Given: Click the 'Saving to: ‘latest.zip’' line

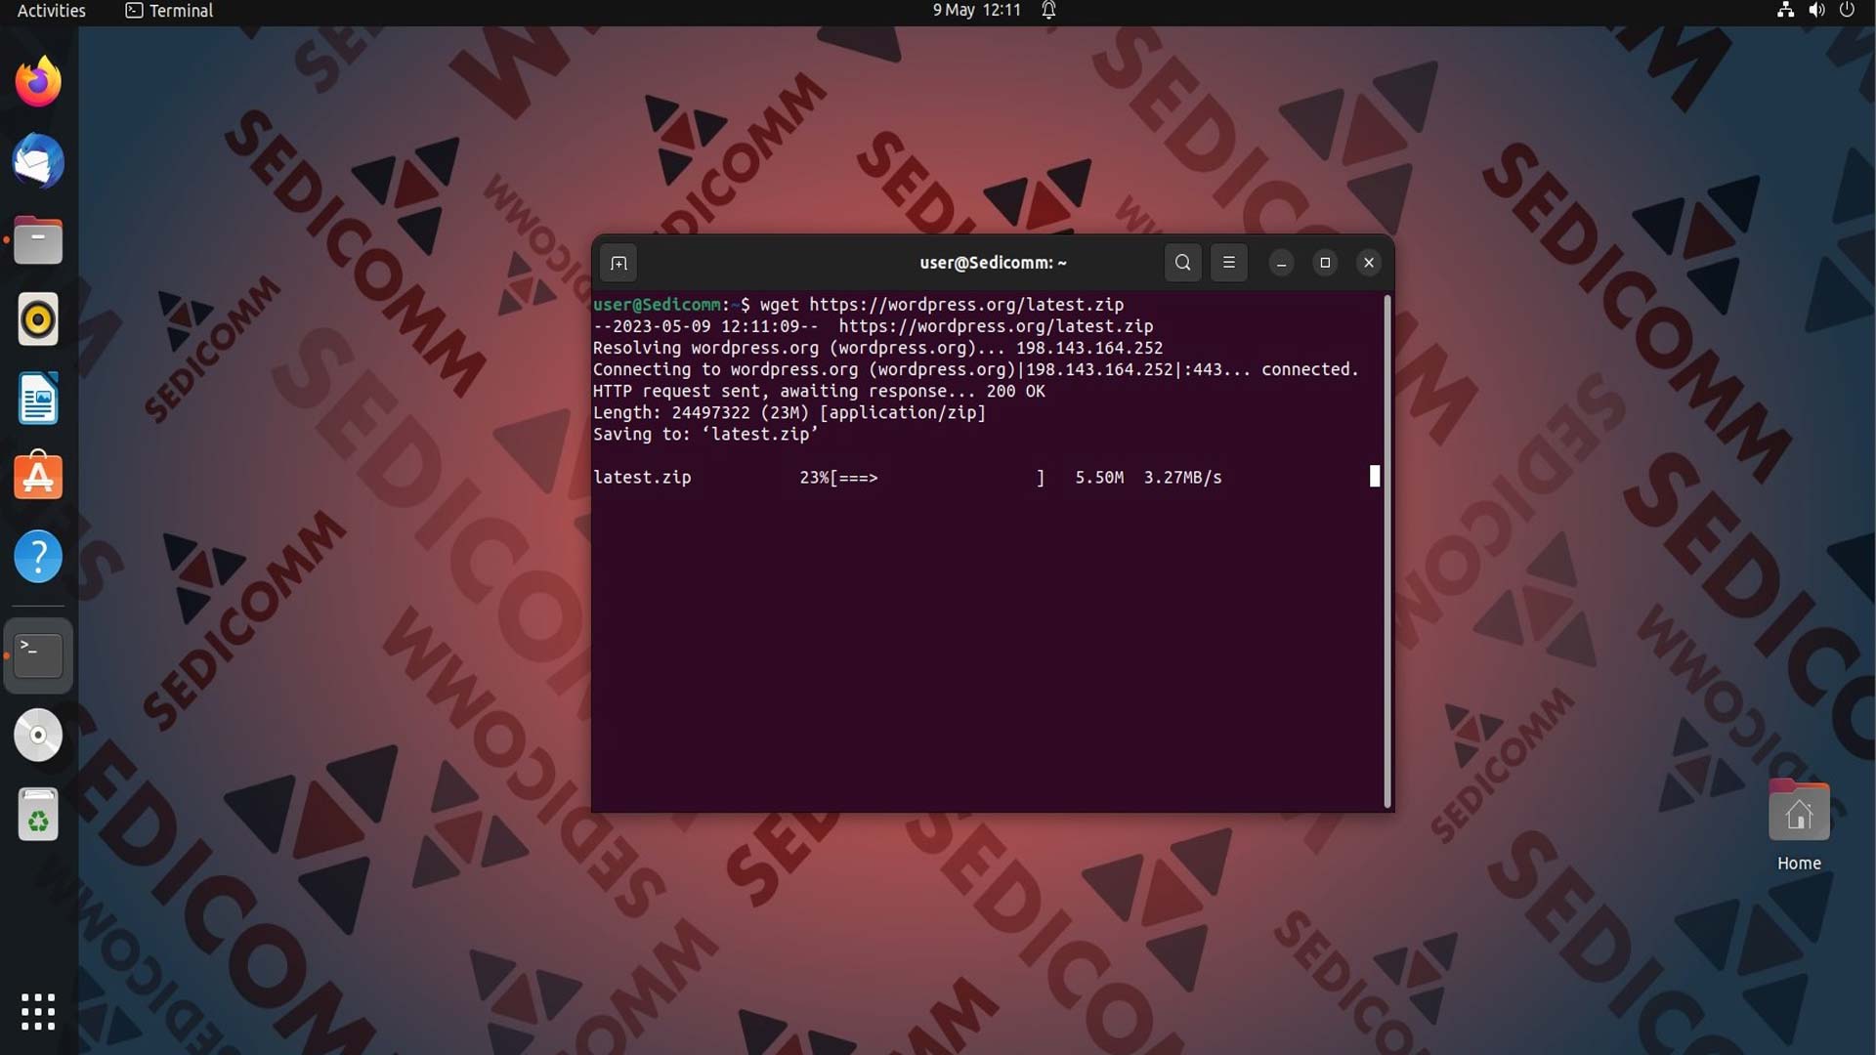Looking at the screenshot, I should 705,435.
